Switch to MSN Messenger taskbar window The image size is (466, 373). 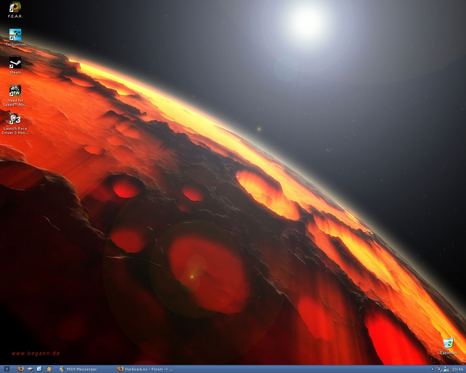click(87, 369)
